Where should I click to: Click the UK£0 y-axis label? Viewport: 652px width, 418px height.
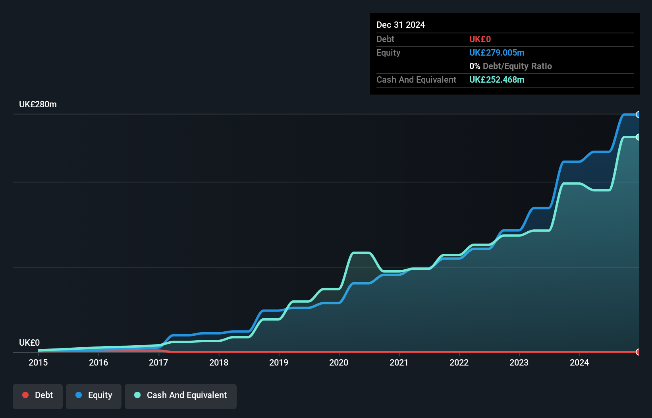[29, 343]
